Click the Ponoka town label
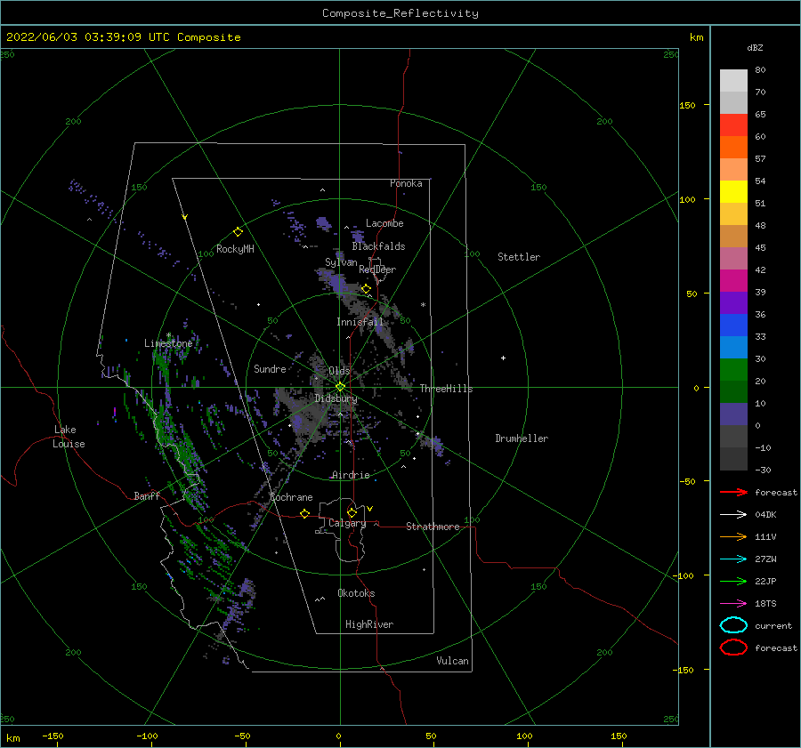This screenshot has height=748, width=801. click(406, 183)
